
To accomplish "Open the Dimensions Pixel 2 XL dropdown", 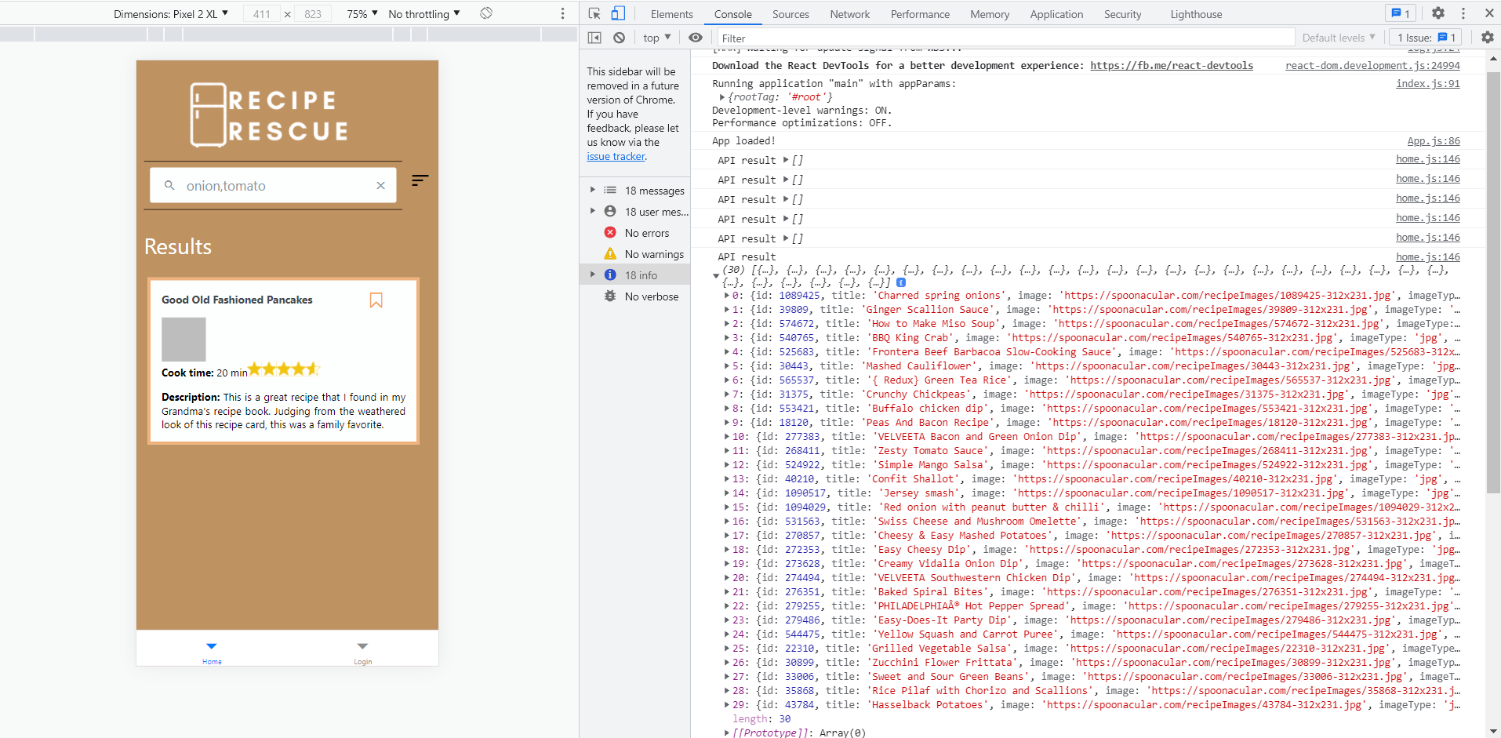I will pos(171,14).
